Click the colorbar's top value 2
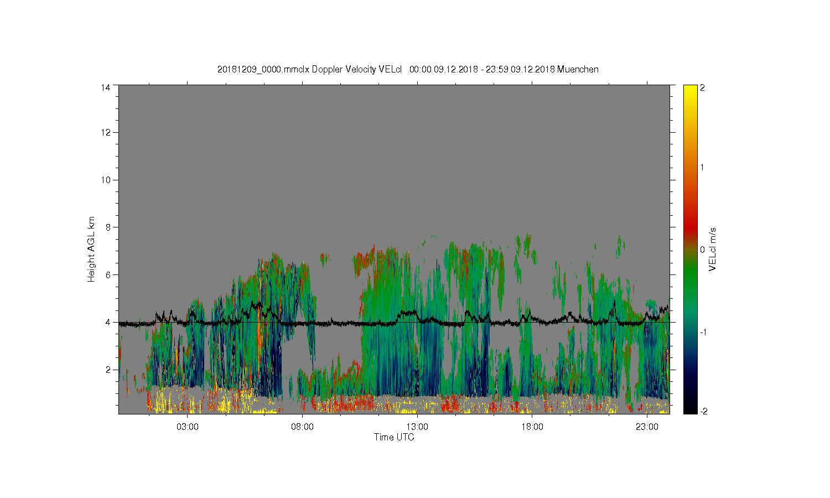Screen dimensions: 830x498 702,87
